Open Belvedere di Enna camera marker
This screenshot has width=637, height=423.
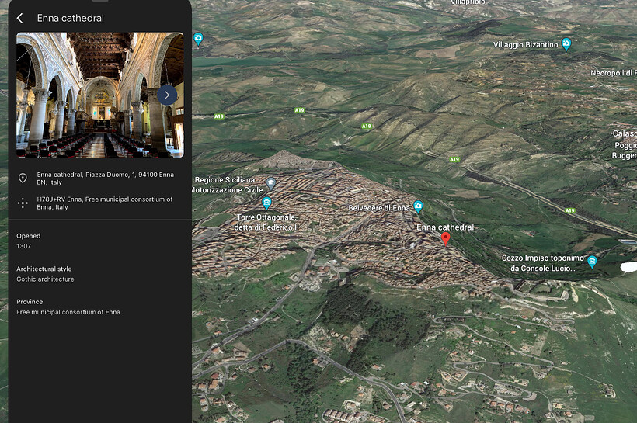[x=418, y=206]
